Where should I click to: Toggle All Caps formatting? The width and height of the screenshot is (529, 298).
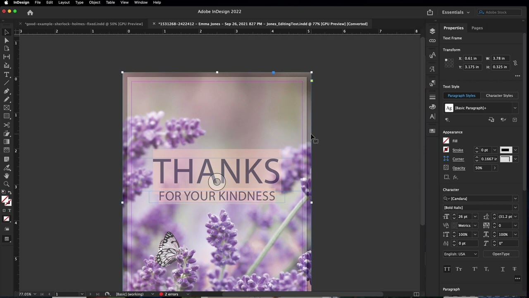[x=447, y=269]
